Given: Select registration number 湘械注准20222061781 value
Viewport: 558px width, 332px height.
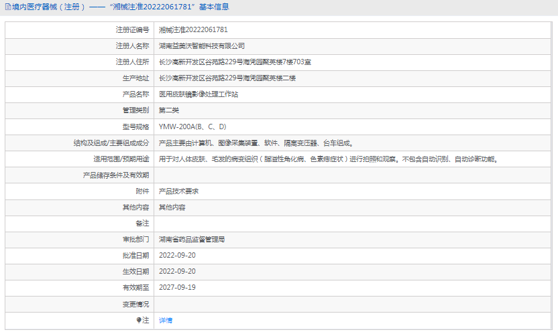Looking at the screenshot, I should click(193, 30).
